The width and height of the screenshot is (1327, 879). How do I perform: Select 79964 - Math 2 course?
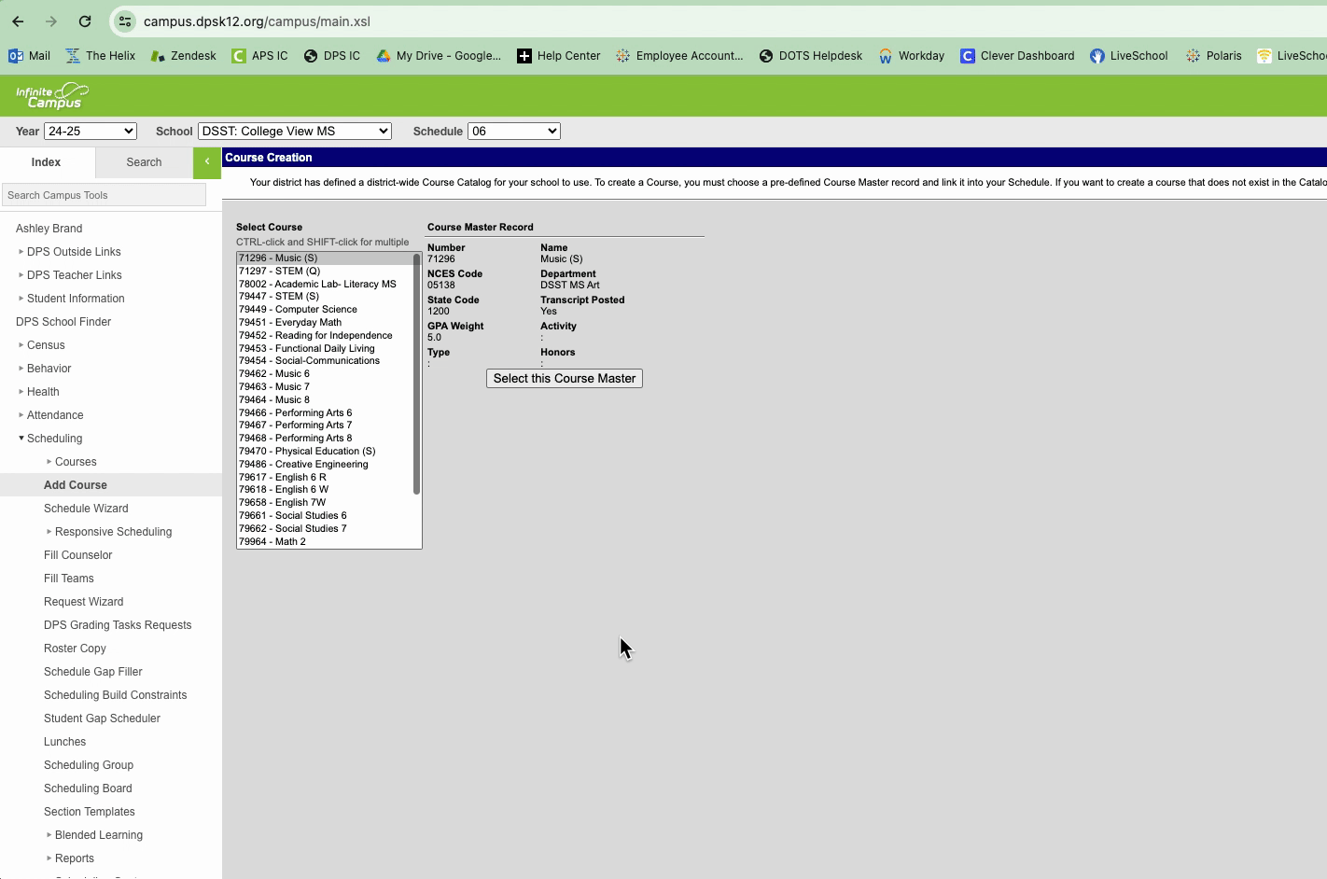pos(324,542)
